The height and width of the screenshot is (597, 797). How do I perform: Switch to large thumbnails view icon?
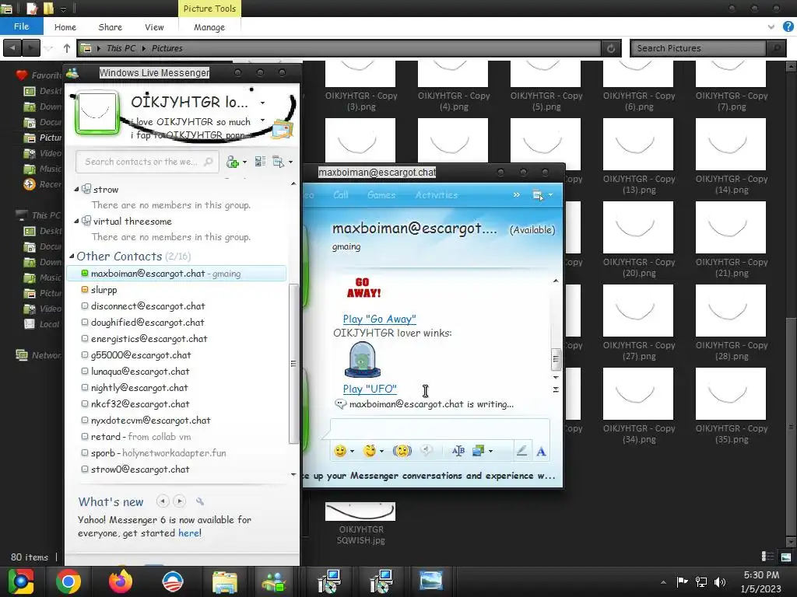click(x=786, y=557)
